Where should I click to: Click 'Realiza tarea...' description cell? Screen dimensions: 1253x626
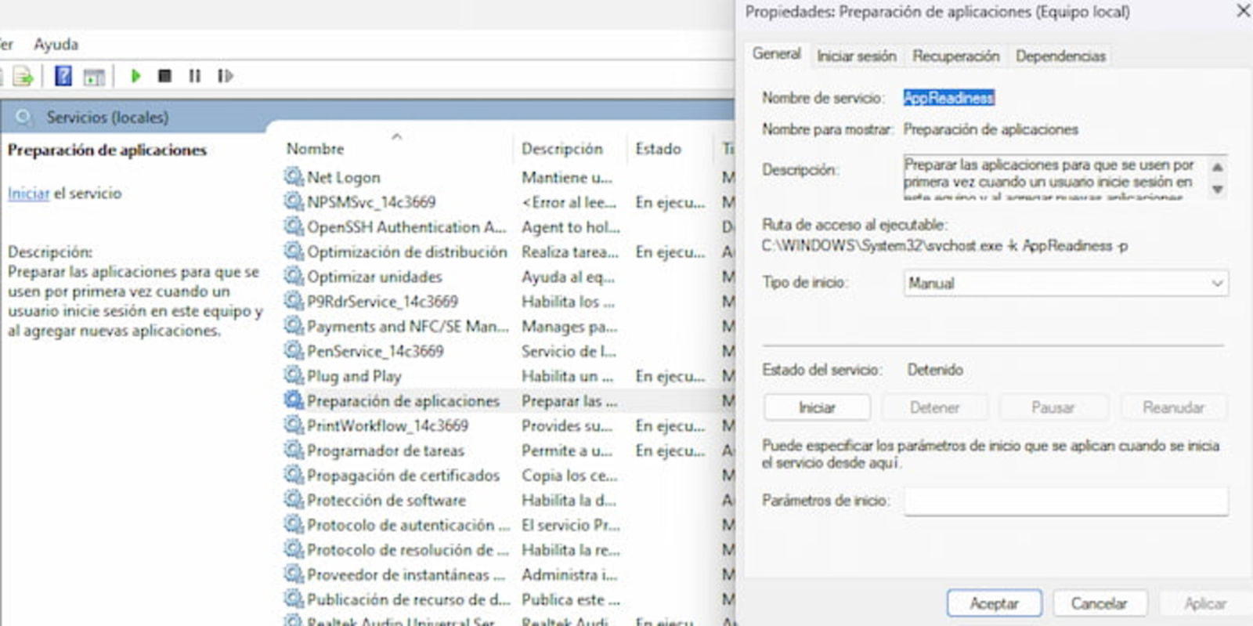point(570,251)
